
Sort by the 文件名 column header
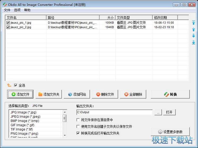(26, 18)
